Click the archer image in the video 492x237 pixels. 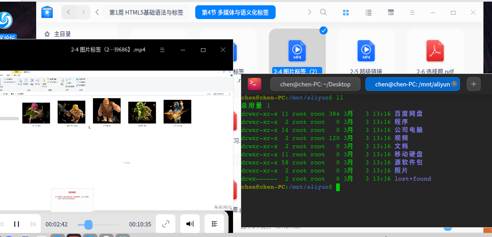[x=36, y=112]
